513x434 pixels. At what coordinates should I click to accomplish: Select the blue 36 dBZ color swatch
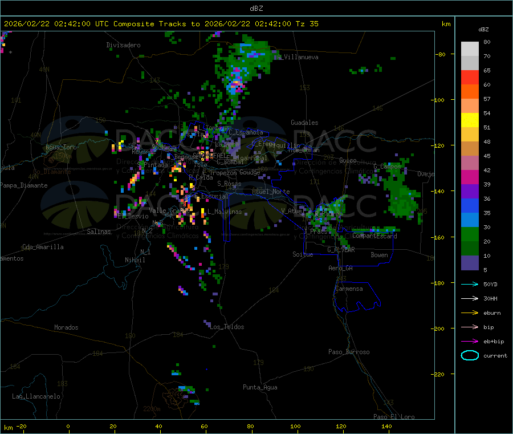(470, 205)
